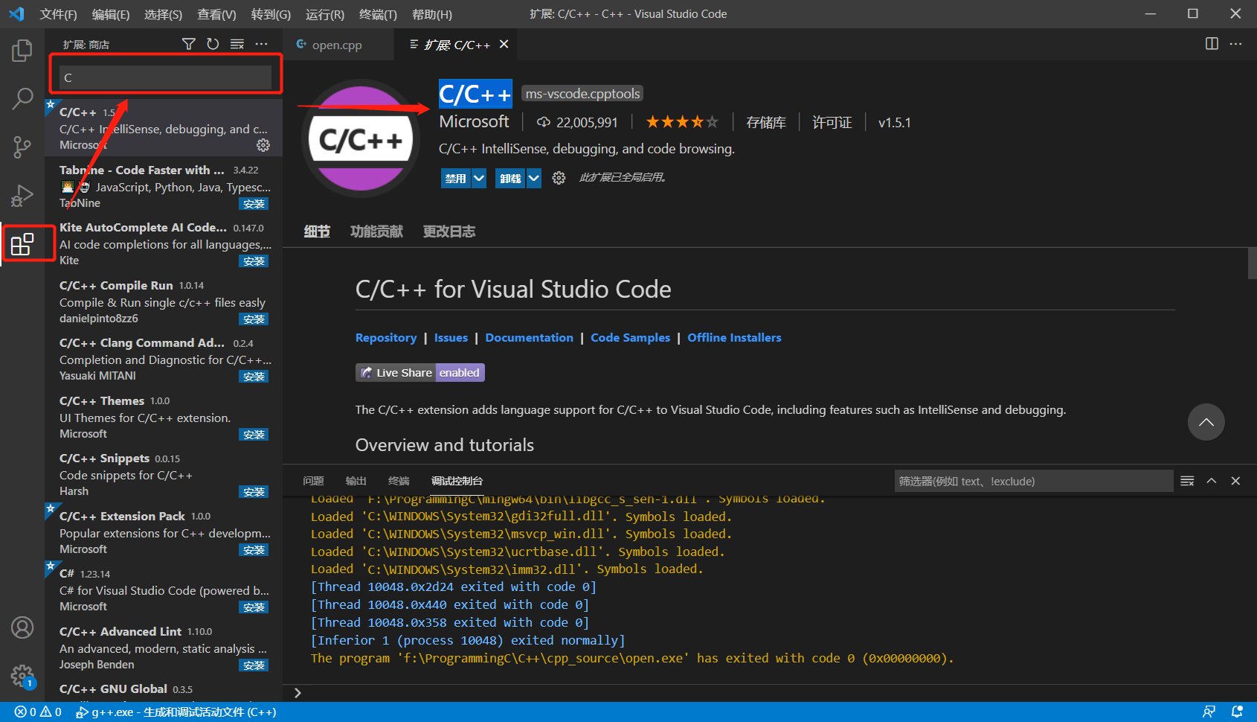Open editor more actions ellipsis
1257x722 pixels.
pos(1235,44)
